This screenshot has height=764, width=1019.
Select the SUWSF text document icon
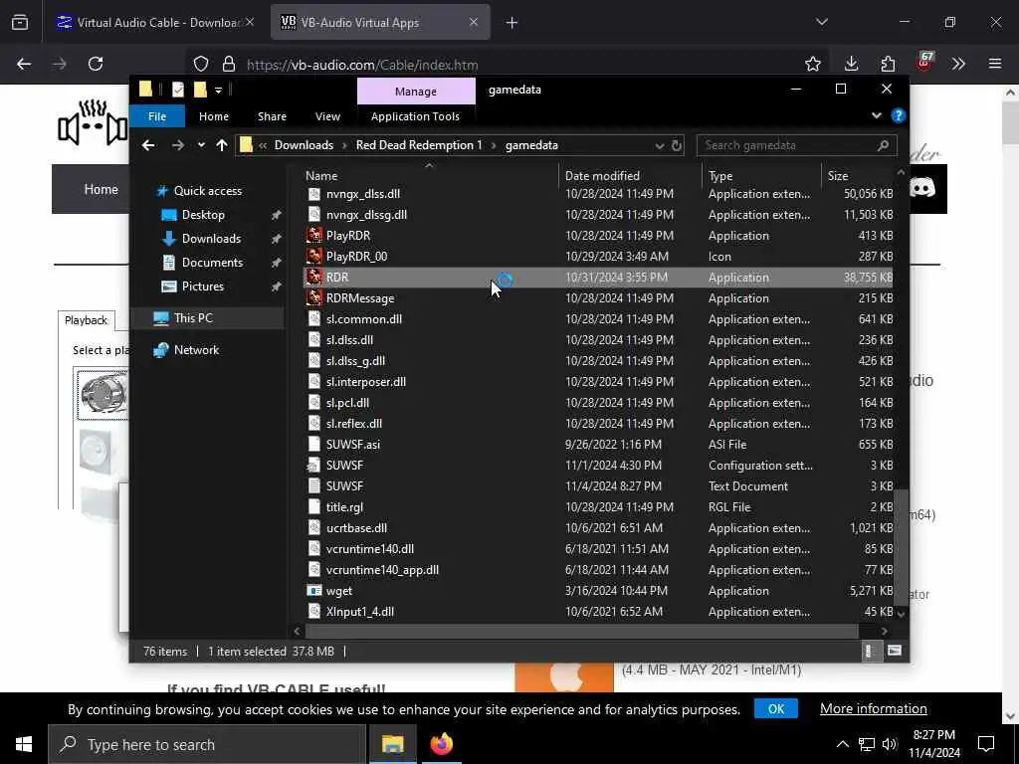314,485
